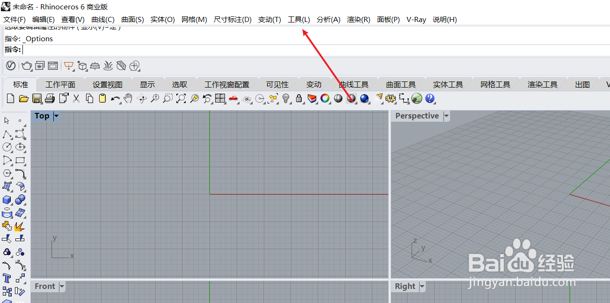
Task: Click the red car icon
Action: coord(233,98)
